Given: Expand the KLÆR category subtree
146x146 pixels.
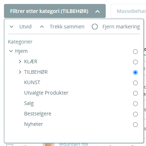Looking at the screenshot, I should pos(20,61).
